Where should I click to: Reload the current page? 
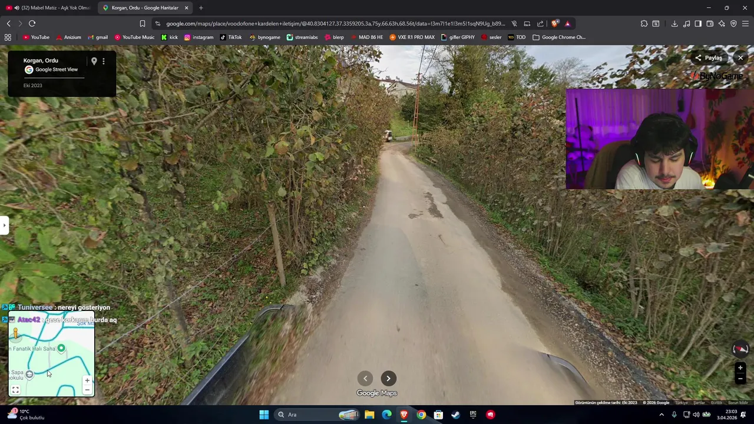pyautogui.click(x=32, y=24)
